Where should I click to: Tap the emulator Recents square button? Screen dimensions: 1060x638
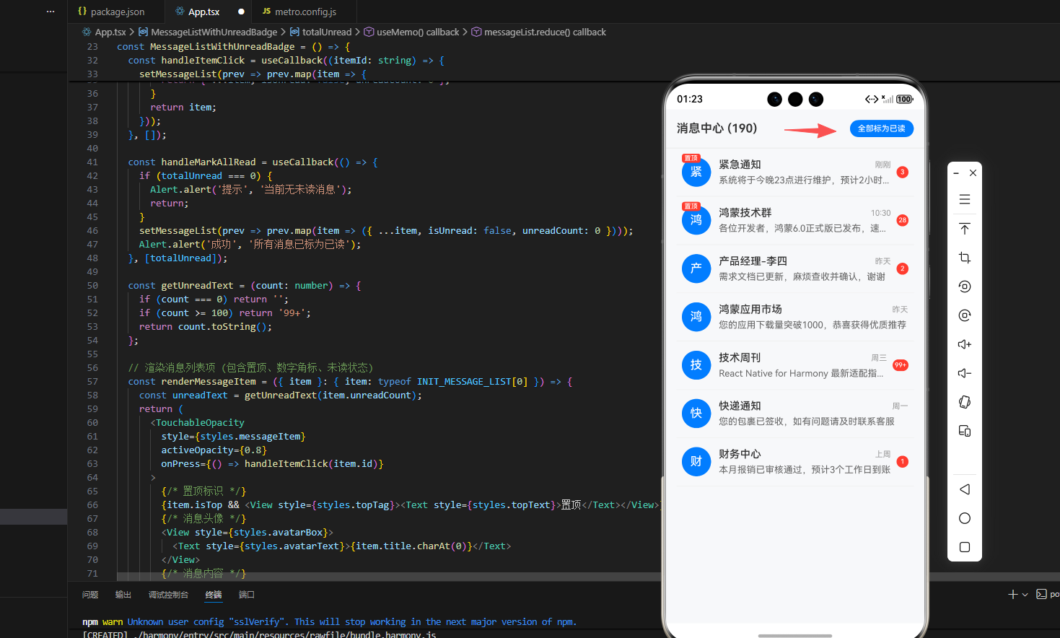[x=964, y=547]
